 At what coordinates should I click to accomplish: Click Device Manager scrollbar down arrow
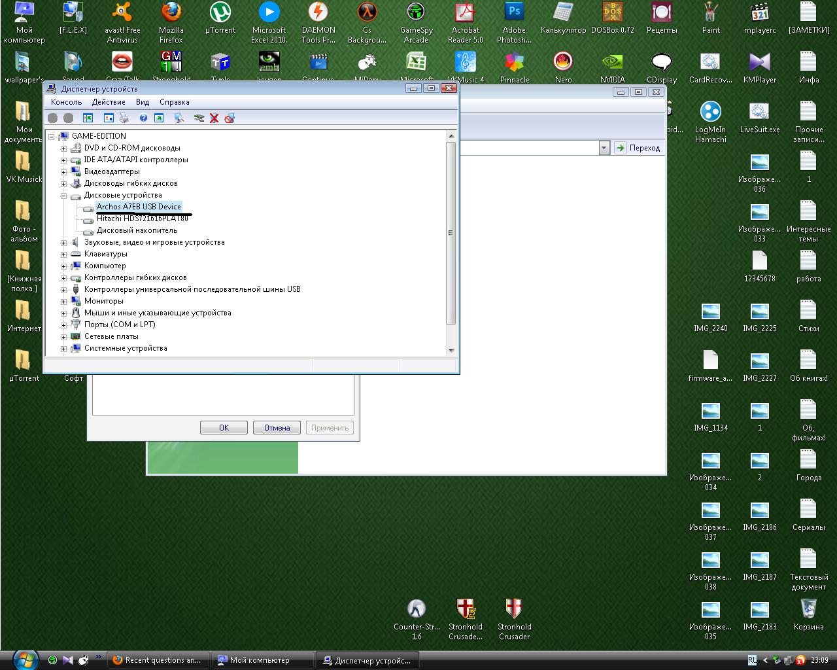click(x=451, y=350)
